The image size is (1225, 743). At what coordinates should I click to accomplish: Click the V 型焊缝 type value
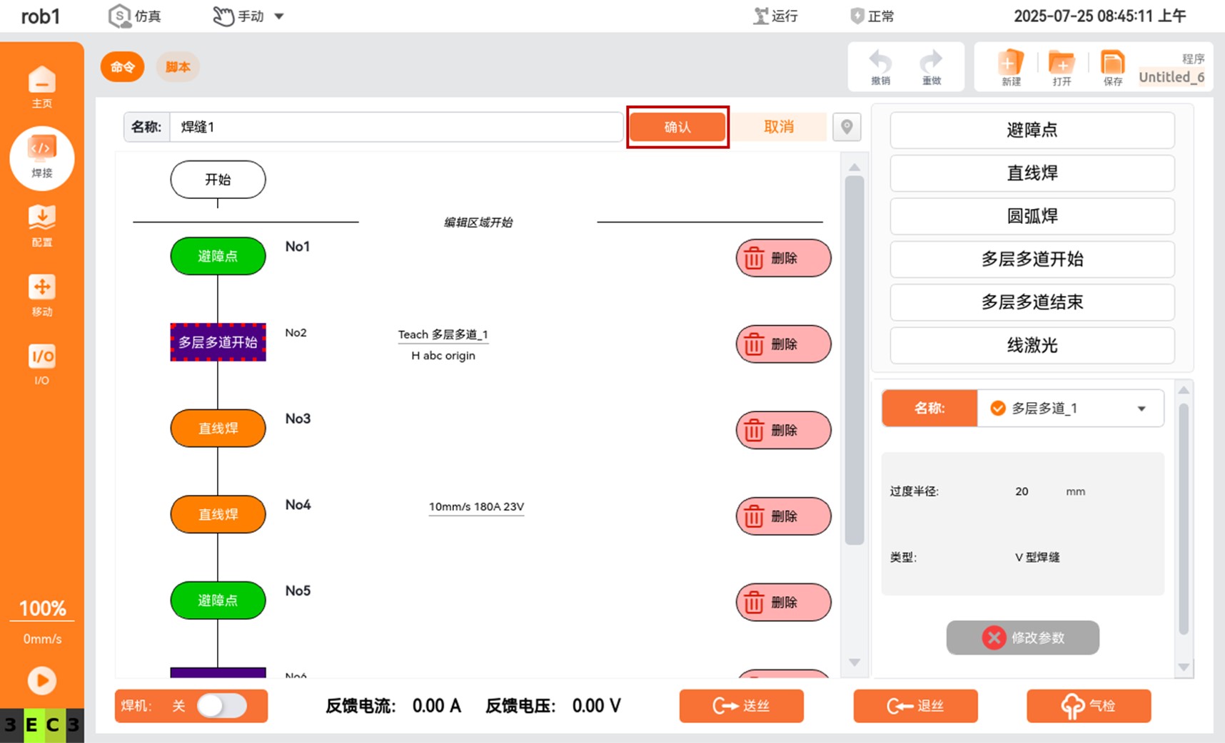(1037, 558)
